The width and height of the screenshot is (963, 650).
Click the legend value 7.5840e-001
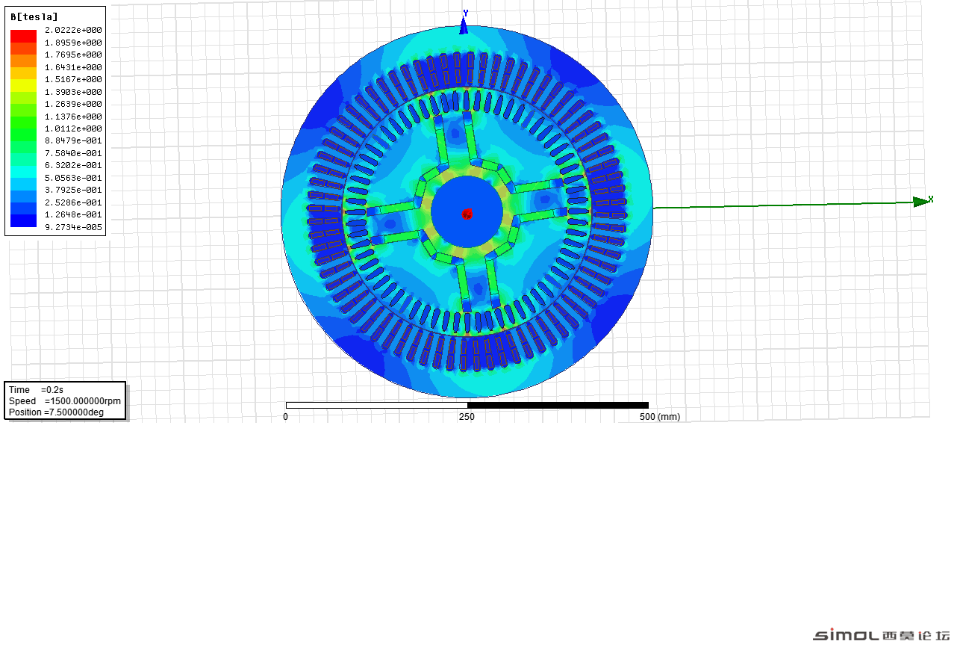(73, 153)
